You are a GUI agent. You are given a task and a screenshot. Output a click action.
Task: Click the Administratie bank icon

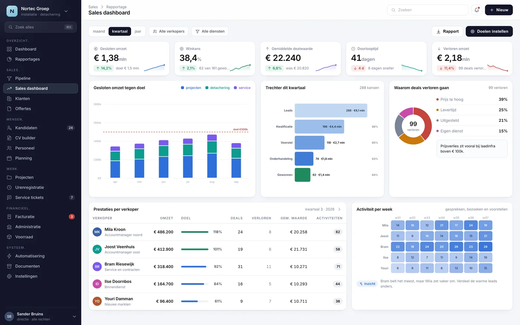click(x=9, y=227)
